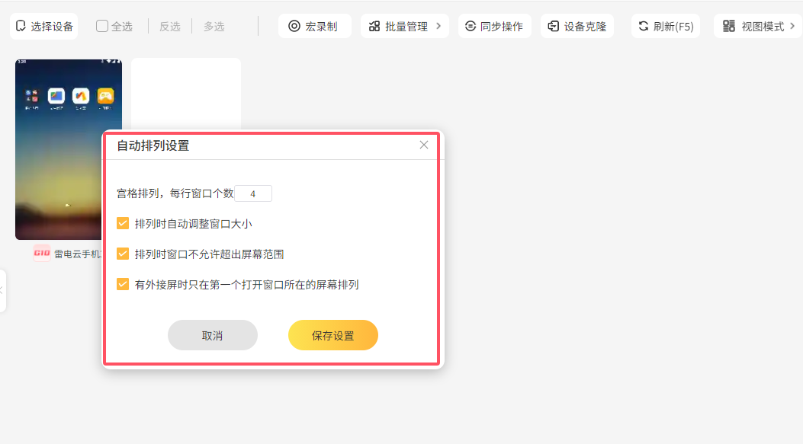
Task: Uncheck 排列时窗口不允许超出屏幕范围
Action: (x=123, y=254)
